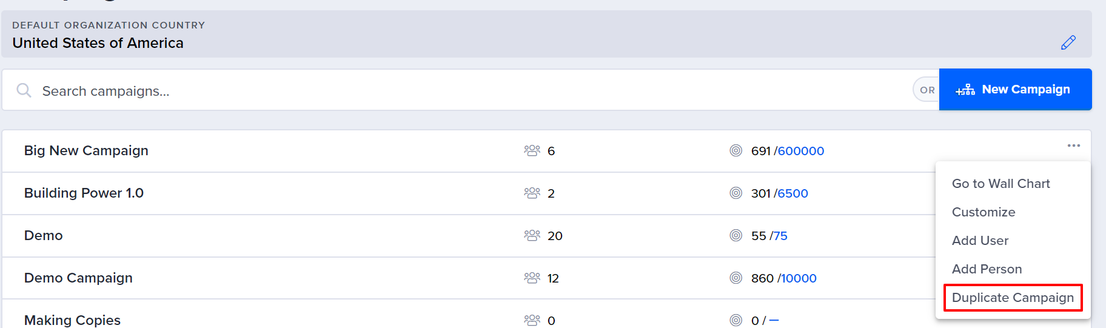Click the target icon in Building Power 1.0 row
This screenshot has width=1106, height=328.
point(736,193)
